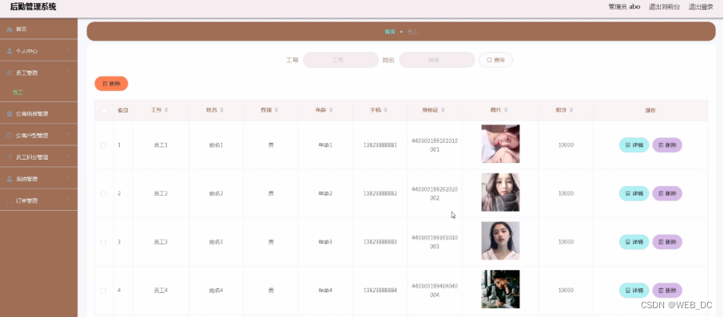Screen dimensions: 724x317
Task: Sort by 年龄 column sort arrows
Action: pos(331,110)
